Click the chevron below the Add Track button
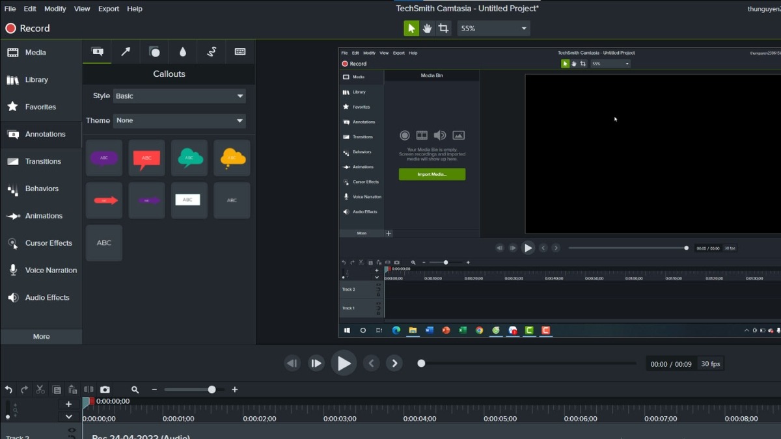This screenshot has width=781, height=439. (x=68, y=417)
